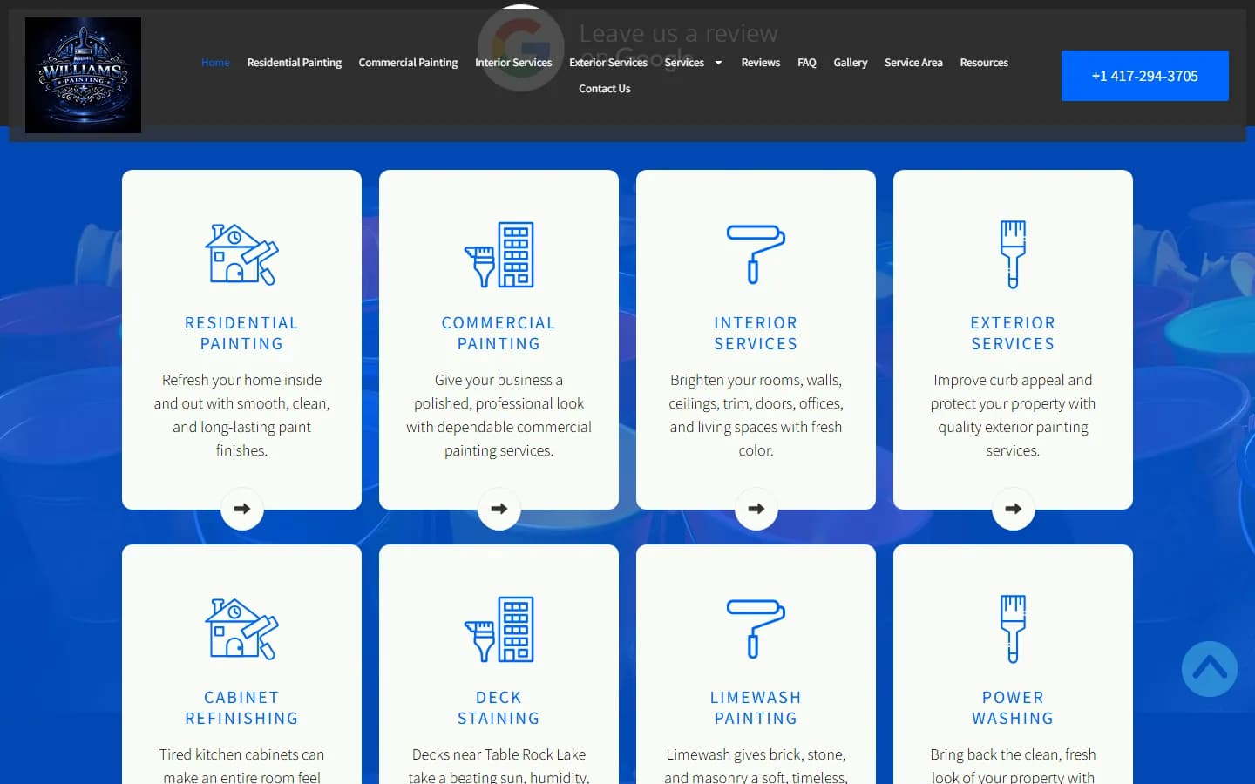Click the Interior Services paint roller icon
Viewport: 1255px width, 784px height.
tap(756, 253)
